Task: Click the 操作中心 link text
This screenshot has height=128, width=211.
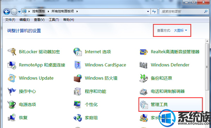Action: 27,91
